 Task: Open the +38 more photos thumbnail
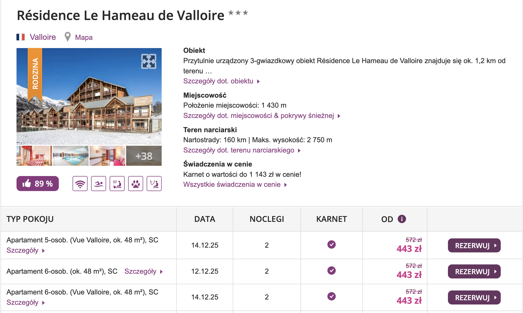click(144, 156)
